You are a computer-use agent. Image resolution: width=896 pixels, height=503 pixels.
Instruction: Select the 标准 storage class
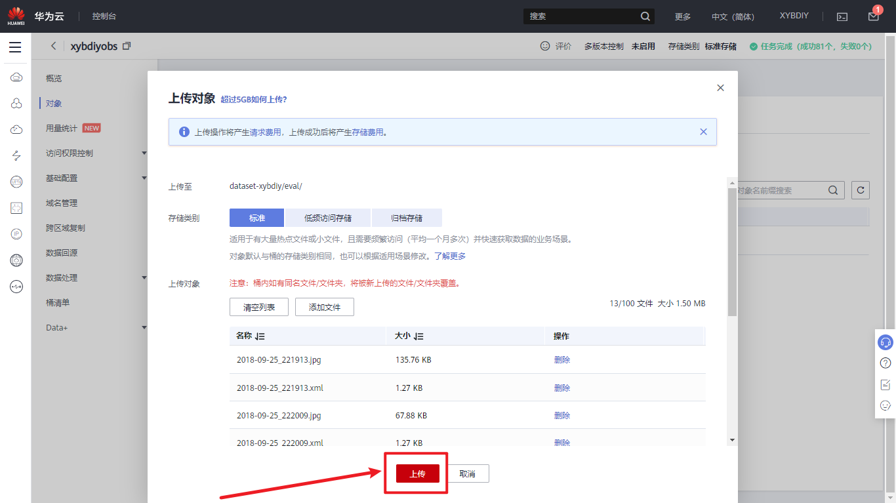256,218
